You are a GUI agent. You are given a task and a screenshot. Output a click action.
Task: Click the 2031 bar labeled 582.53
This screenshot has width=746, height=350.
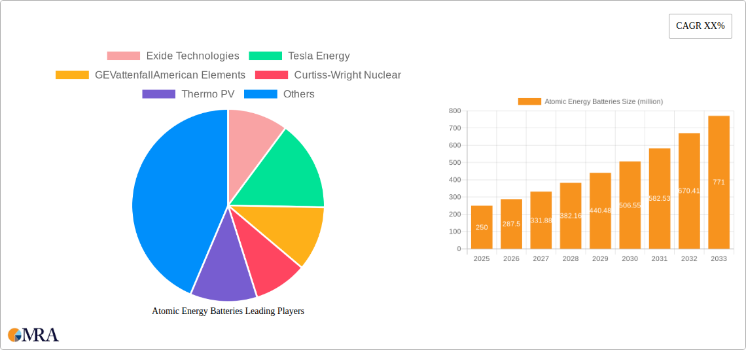[x=660, y=198]
